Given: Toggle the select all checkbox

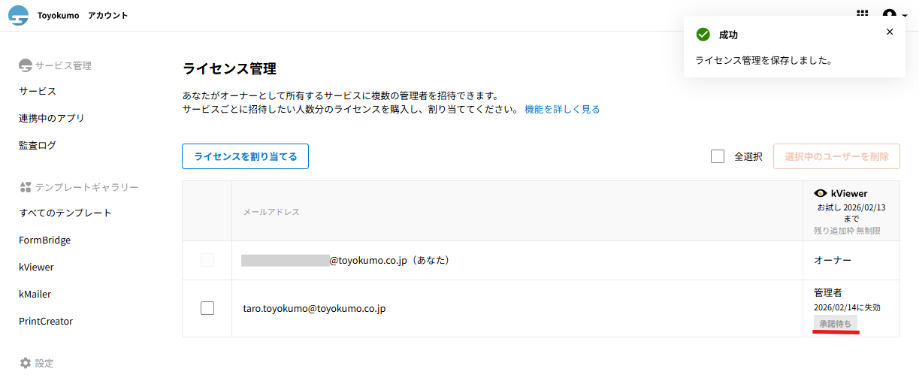Looking at the screenshot, I should point(718,156).
